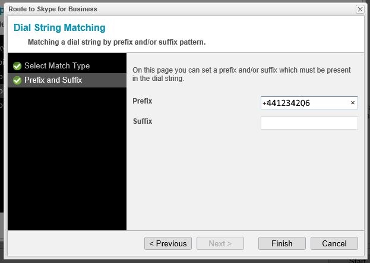Click the Prefix field label
The width and height of the screenshot is (370, 263).
pyautogui.click(x=143, y=101)
